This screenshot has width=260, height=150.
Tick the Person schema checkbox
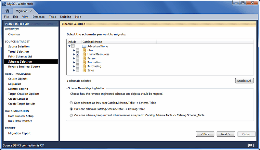(x=78, y=58)
